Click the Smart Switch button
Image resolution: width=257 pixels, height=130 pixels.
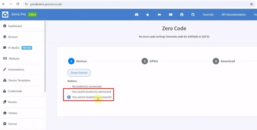79,73
